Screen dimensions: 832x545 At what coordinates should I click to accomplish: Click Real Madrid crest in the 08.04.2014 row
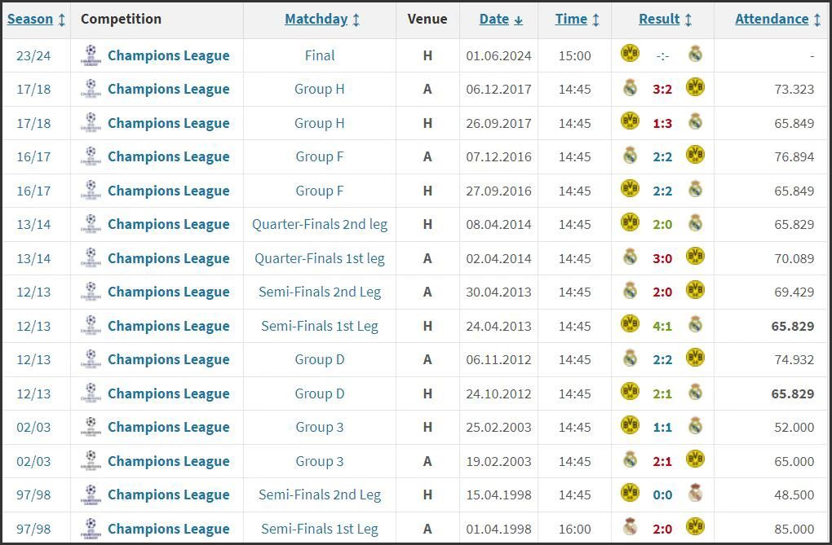[x=695, y=223]
